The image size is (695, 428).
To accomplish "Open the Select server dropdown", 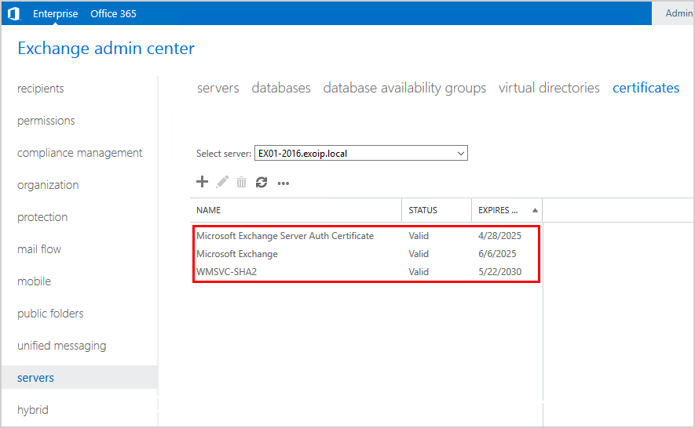I will pyautogui.click(x=360, y=153).
